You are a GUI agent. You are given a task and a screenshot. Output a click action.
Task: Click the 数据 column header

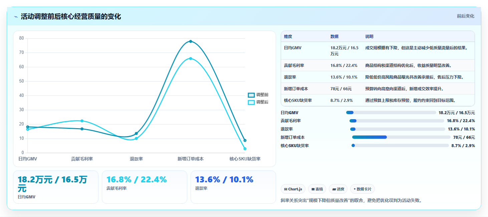[x=334, y=37]
